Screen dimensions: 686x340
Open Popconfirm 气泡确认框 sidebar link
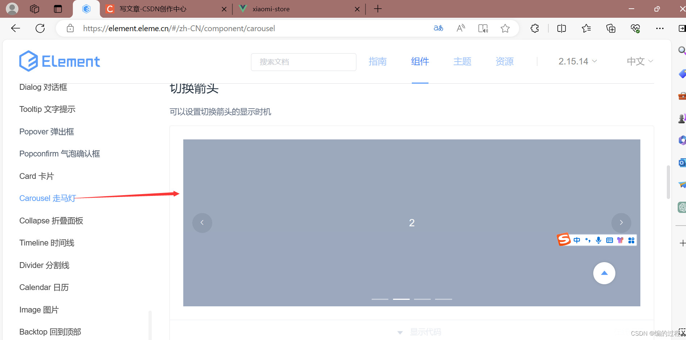(x=59, y=154)
